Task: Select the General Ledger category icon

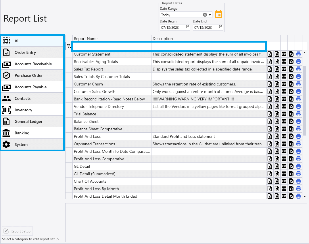Action: tap(6, 121)
